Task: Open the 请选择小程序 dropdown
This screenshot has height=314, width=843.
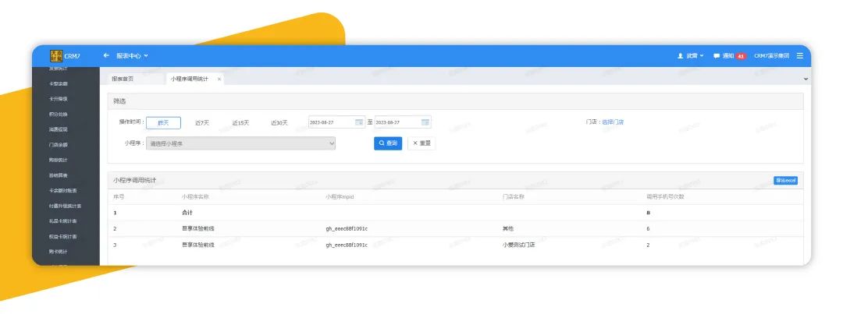Action: (241, 143)
